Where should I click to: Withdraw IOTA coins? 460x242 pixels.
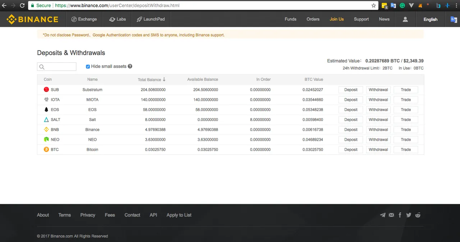pos(378,100)
